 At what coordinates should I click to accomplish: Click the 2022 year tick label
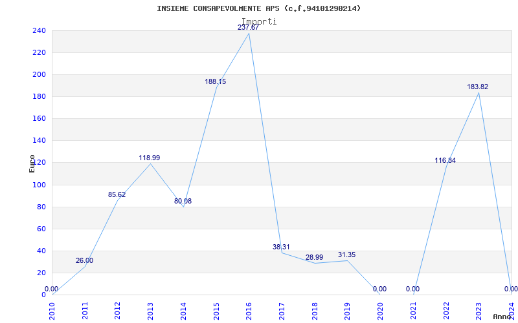tap(446, 311)
